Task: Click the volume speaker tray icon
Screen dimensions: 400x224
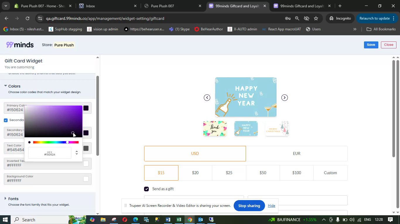Action: click(x=352, y=220)
